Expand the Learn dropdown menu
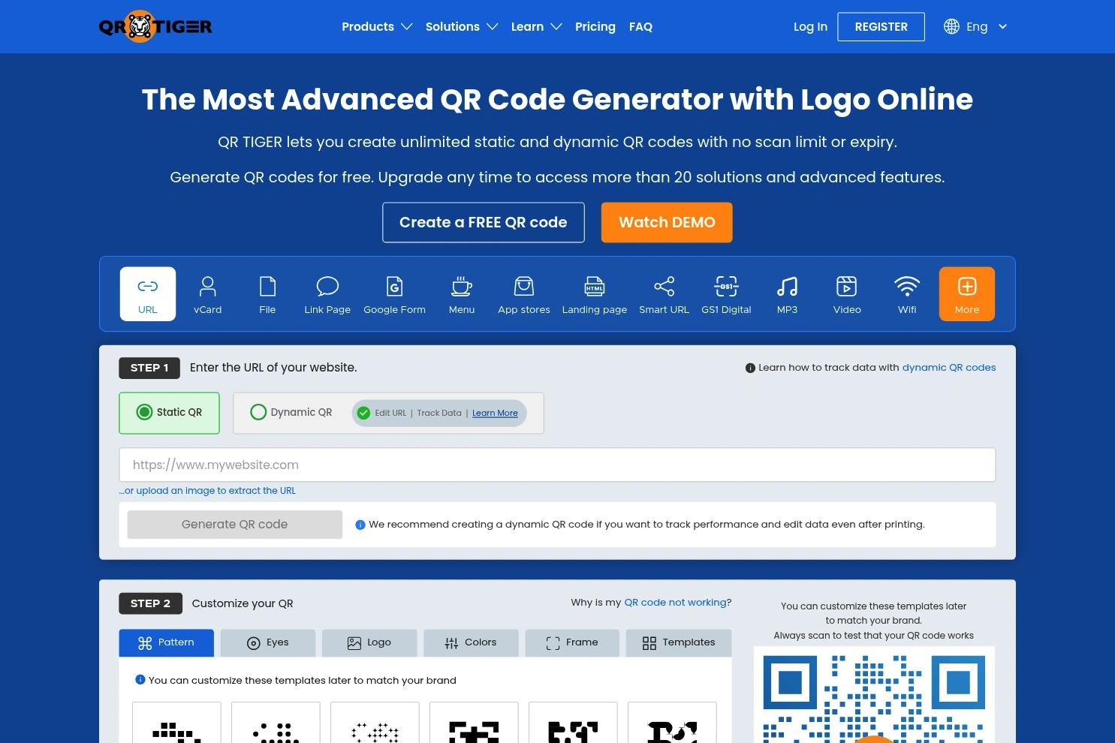The width and height of the screenshot is (1115, 743). 537,26
